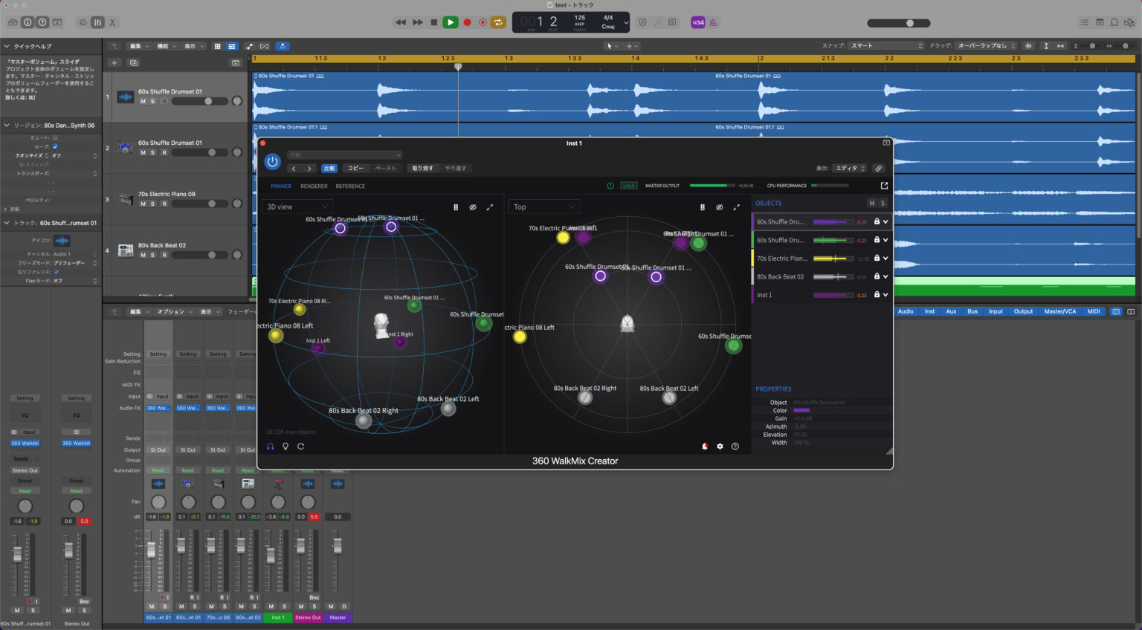Switch to the REFERENCE tab
Viewport: 1142px width, 630px height.
pos(349,186)
